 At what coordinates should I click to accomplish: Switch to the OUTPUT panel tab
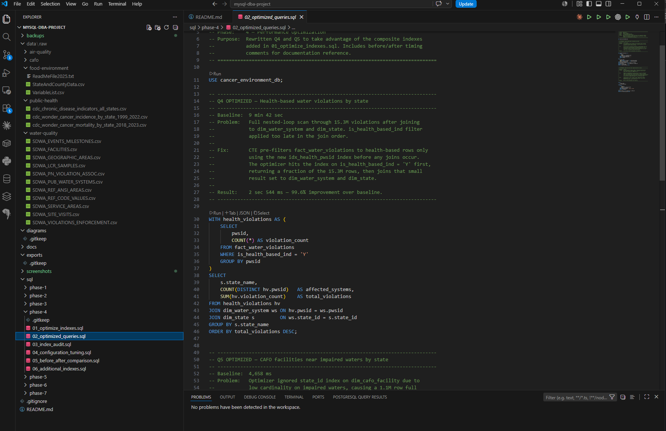(x=227, y=397)
